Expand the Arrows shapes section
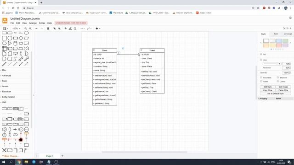The height and width of the screenshot is (165, 294). pos(5,86)
